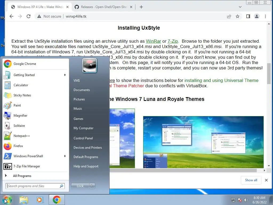The height and width of the screenshot is (205, 273).
Task: Open My Computer
Action: 83,128
